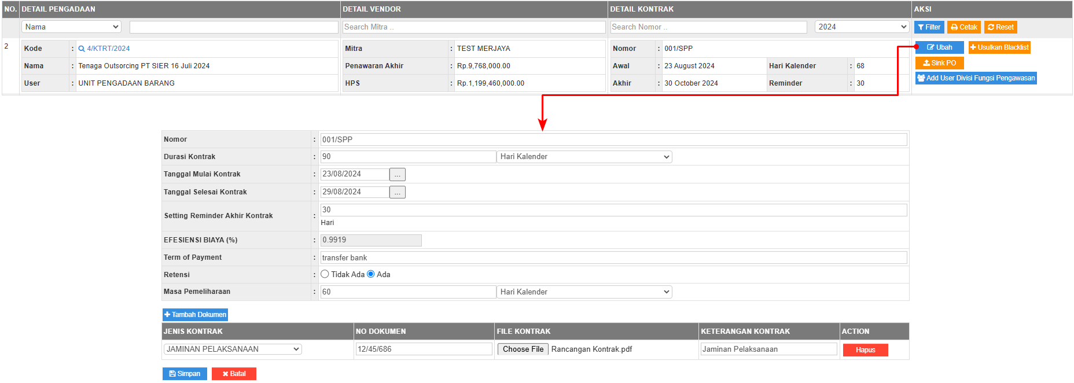This screenshot has height=383, width=1074.
Task: Click Add User Divisi Fungsi Pengawasan
Action: 976,78
